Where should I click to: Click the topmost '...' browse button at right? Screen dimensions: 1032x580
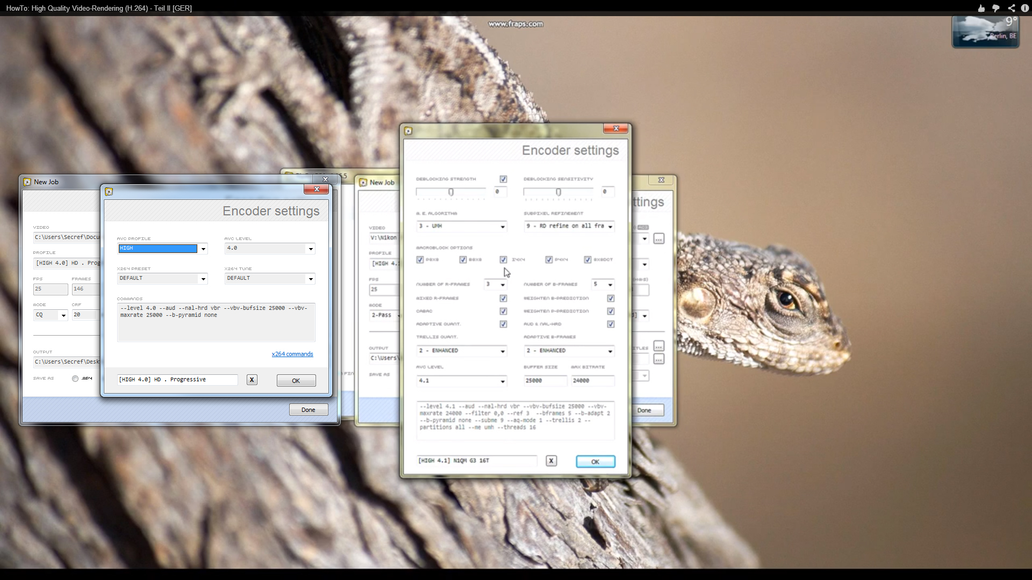coord(658,238)
